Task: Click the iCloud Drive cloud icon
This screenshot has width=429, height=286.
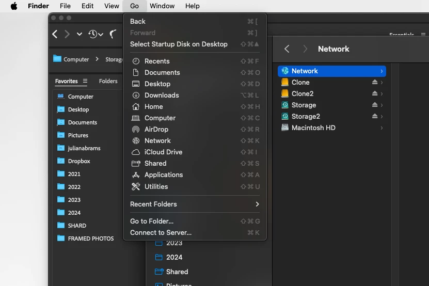Action: point(136,152)
